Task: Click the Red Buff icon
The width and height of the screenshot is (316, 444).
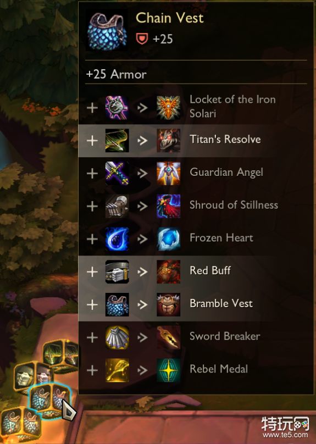Action: [x=169, y=272]
